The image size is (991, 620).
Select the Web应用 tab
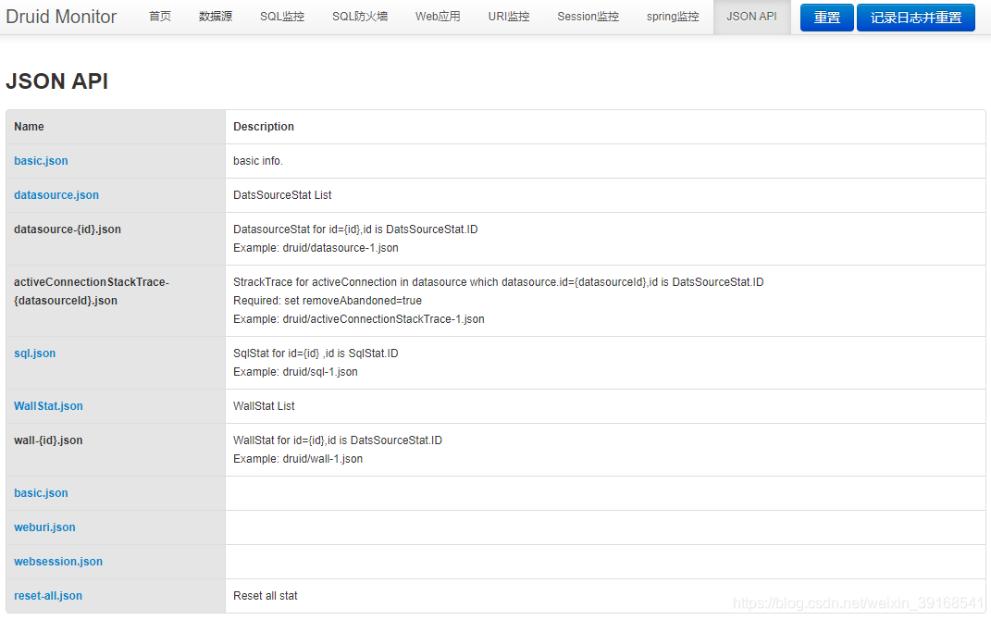(x=438, y=17)
